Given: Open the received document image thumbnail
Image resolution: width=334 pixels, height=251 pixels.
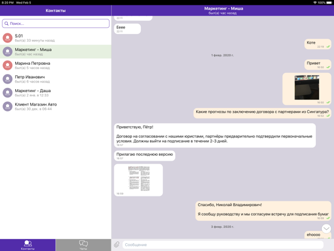Looking at the screenshot, I should (x=139, y=178).
